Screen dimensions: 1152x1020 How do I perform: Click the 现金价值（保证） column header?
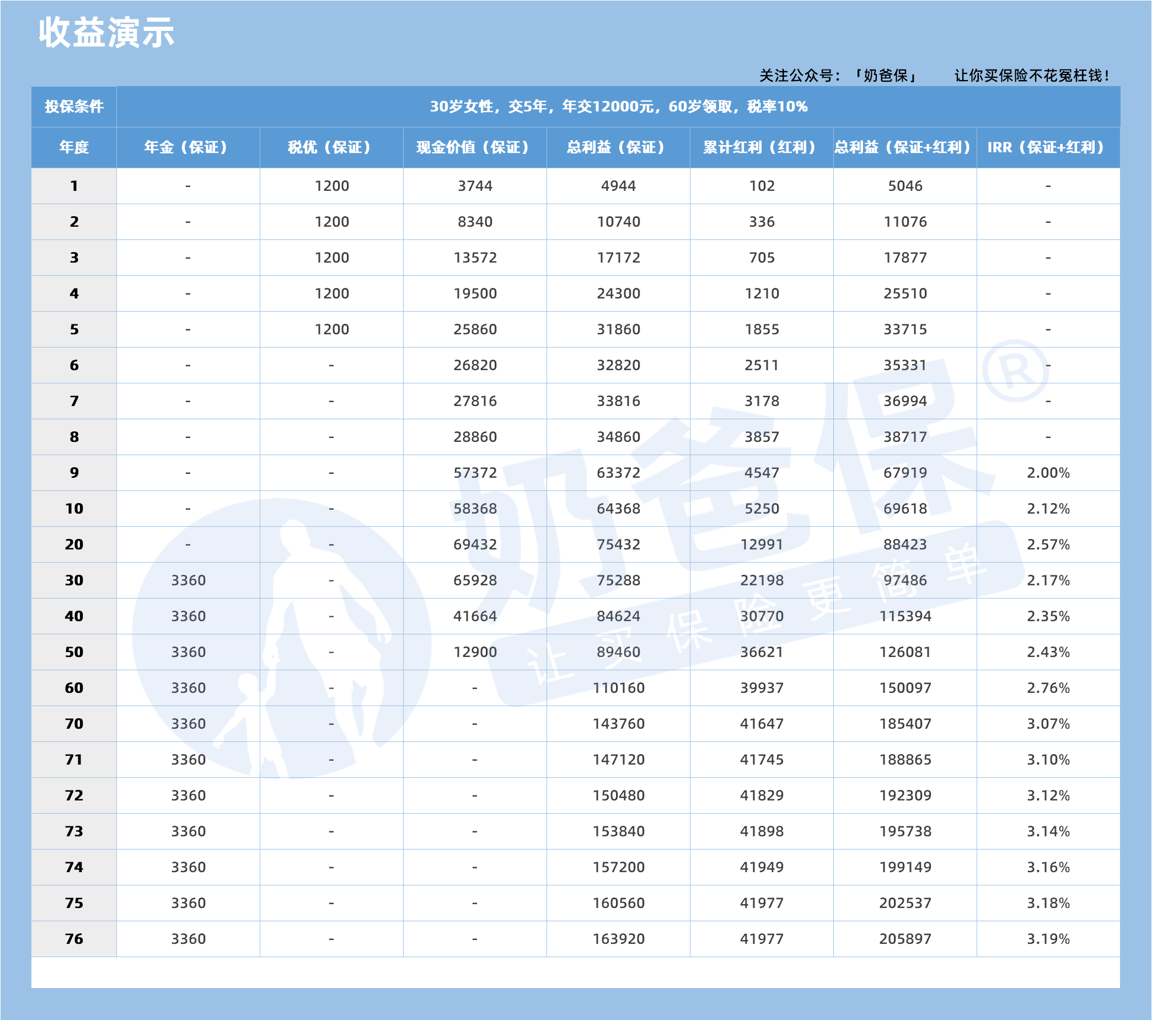(475, 147)
